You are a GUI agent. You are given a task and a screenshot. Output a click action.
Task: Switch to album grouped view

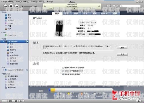click(x=112, y=6)
